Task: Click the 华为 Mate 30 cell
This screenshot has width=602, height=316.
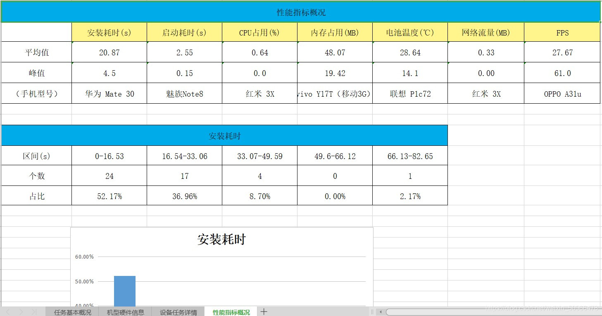Action: 109,93
